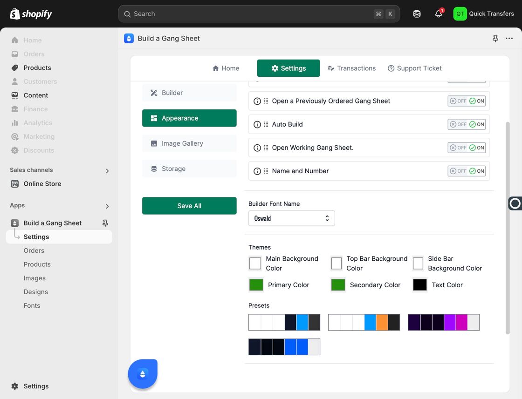Select Builder in settings menu
Image resolution: width=522 pixels, height=399 pixels.
(x=189, y=93)
